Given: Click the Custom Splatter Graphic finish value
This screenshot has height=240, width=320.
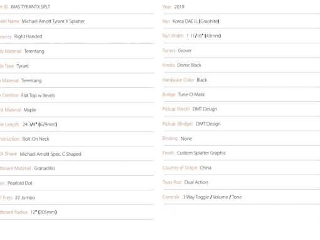Looking at the screenshot, I should (x=201, y=153).
